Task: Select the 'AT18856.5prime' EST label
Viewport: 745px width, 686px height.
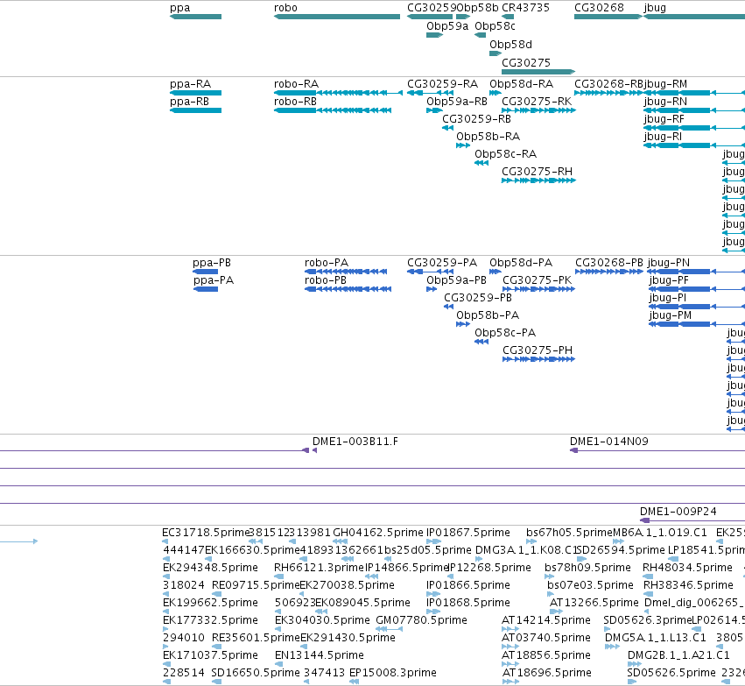Action: (546, 655)
